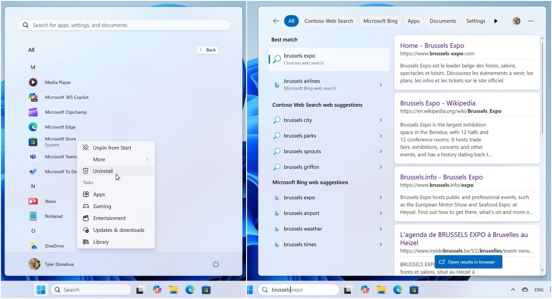The width and height of the screenshot is (552, 299).
Task: Open the Brussels Expo - Wikedia result link
Action: pyautogui.click(x=437, y=103)
